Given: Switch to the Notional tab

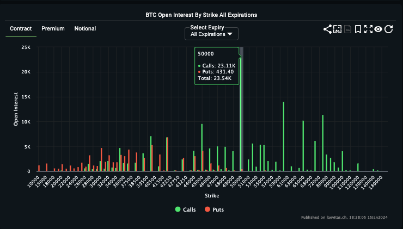Looking at the screenshot, I should click(x=85, y=29).
